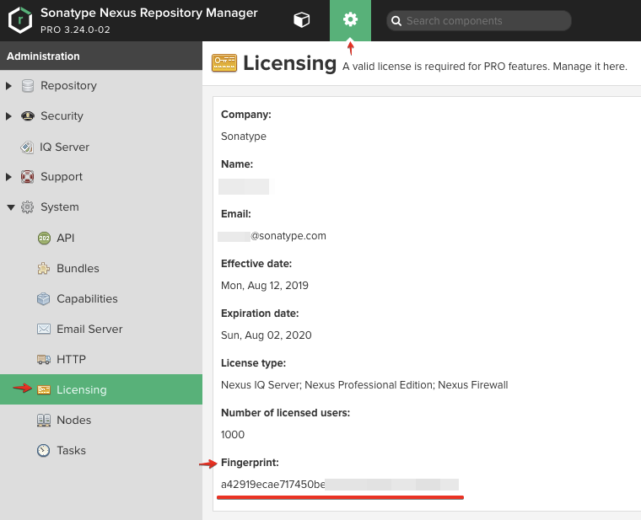Open the API page icon
Image resolution: width=641 pixels, height=520 pixels.
click(x=44, y=239)
